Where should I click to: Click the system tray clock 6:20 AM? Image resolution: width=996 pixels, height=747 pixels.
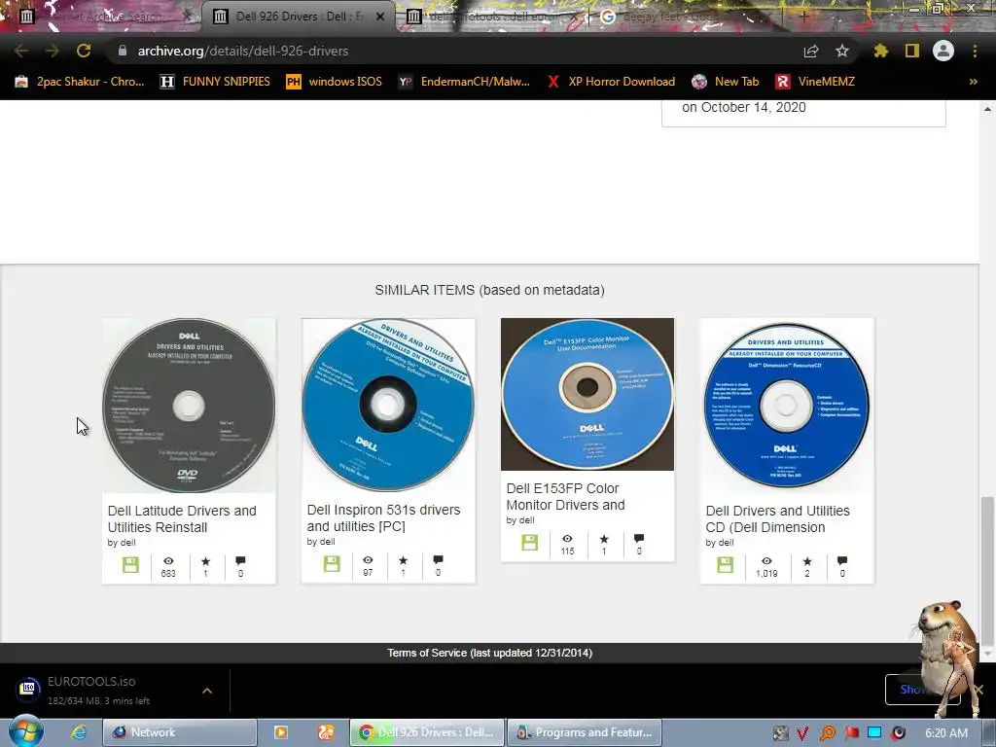pyautogui.click(x=946, y=732)
